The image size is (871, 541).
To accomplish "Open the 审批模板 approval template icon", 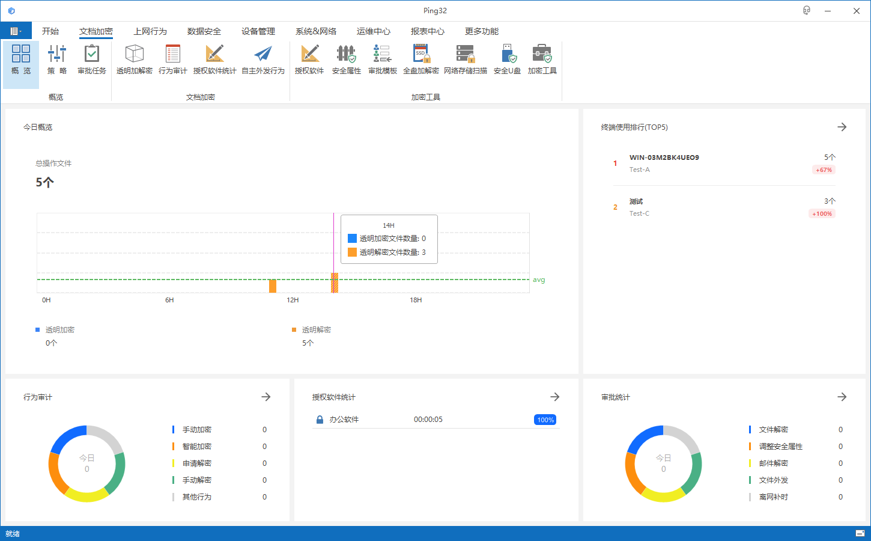I will pyautogui.click(x=383, y=59).
